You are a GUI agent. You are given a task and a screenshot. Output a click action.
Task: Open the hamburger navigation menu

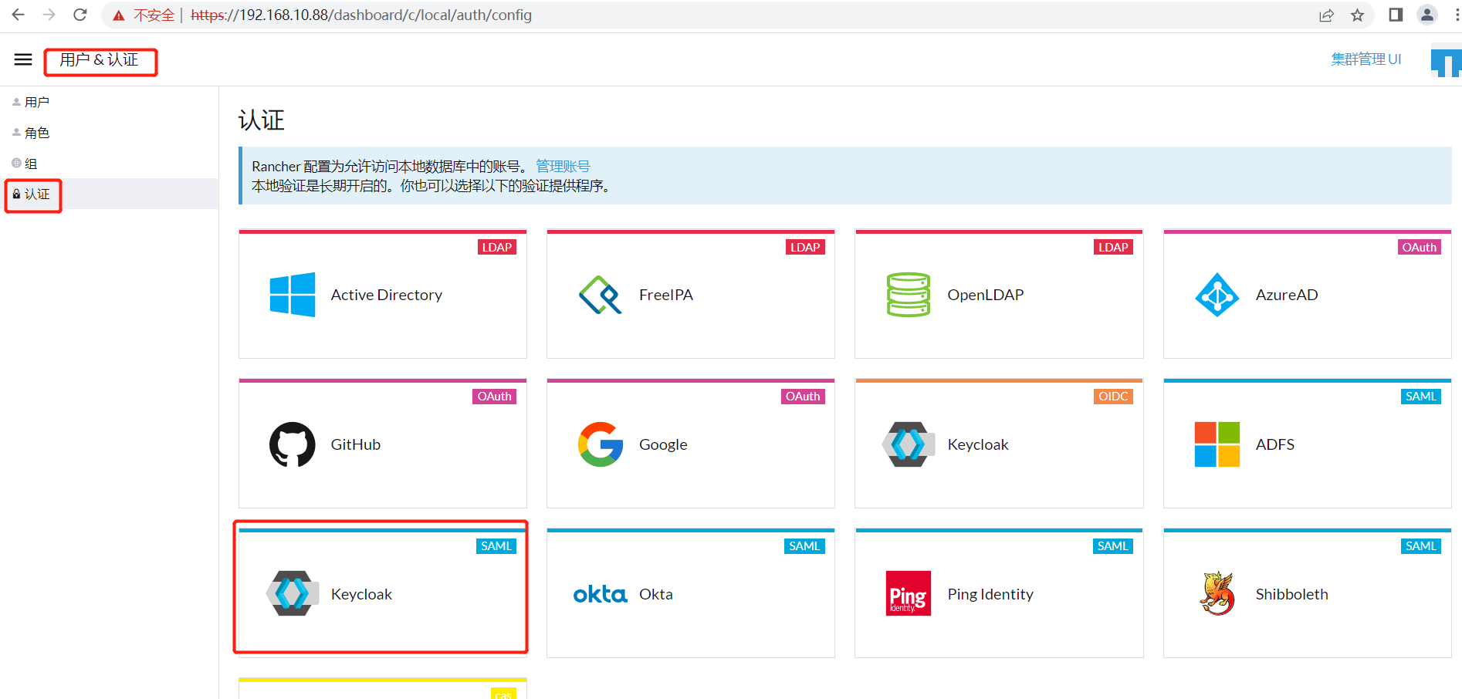[x=23, y=59]
